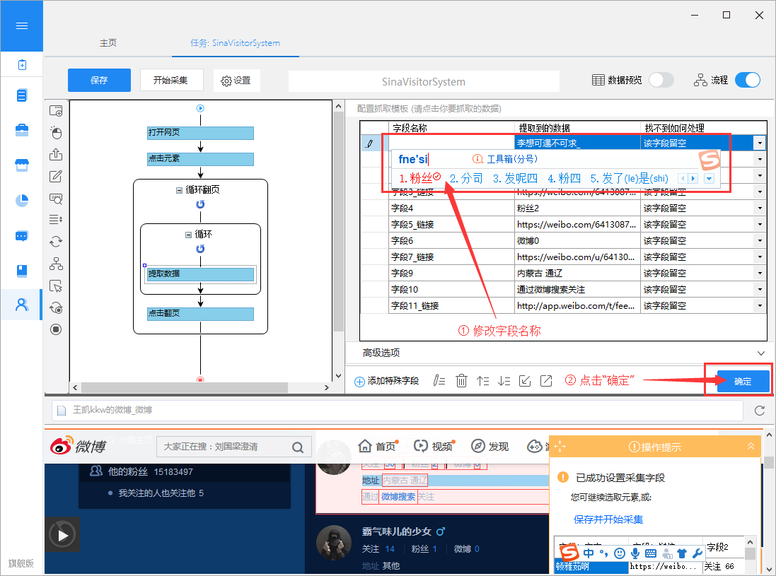Open the tutorial book icon in sidebar
The height and width of the screenshot is (576, 776).
click(x=22, y=271)
